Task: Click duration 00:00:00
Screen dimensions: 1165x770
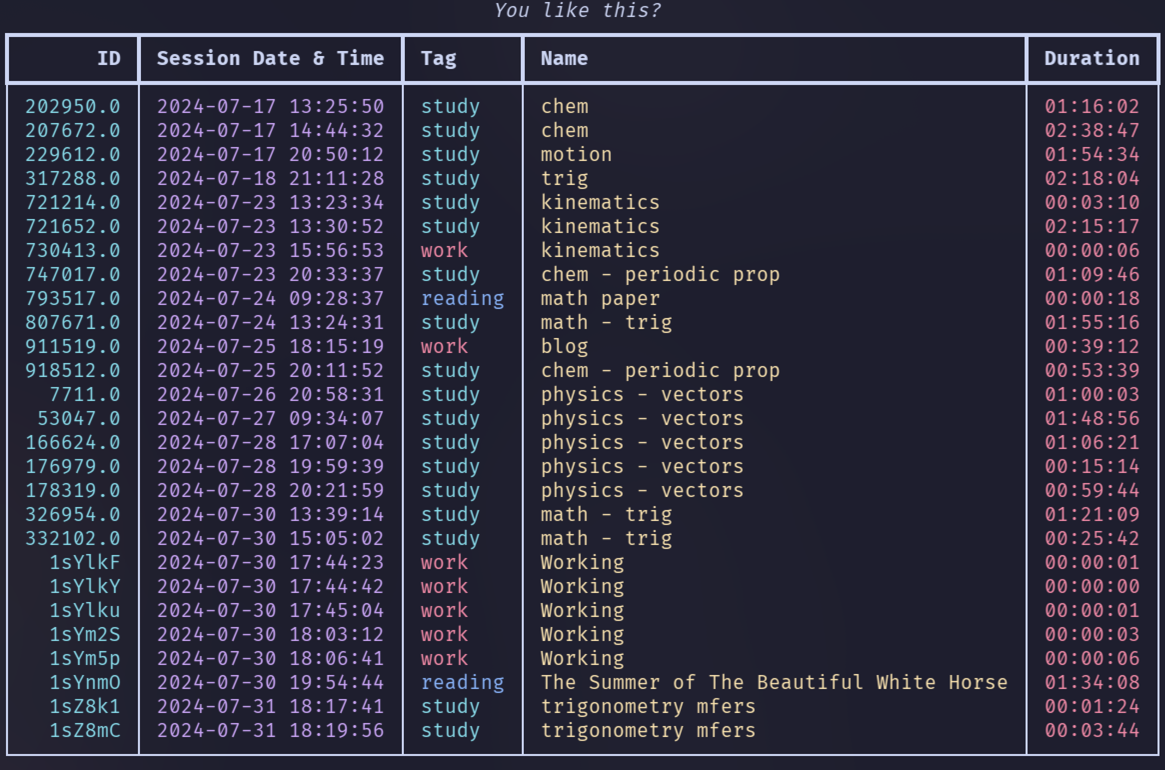Action: pyautogui.click(x=1092, y=586)
